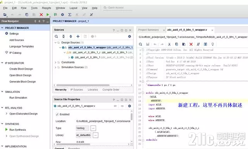Collapse the PROJECT MANAGER section in Flow Navigator
Viewport: 248px width, 149px height.
click(x=2, y=27)
